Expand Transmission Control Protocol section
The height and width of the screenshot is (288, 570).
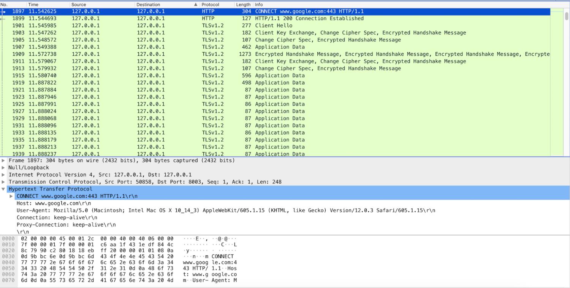click(3, 182)
